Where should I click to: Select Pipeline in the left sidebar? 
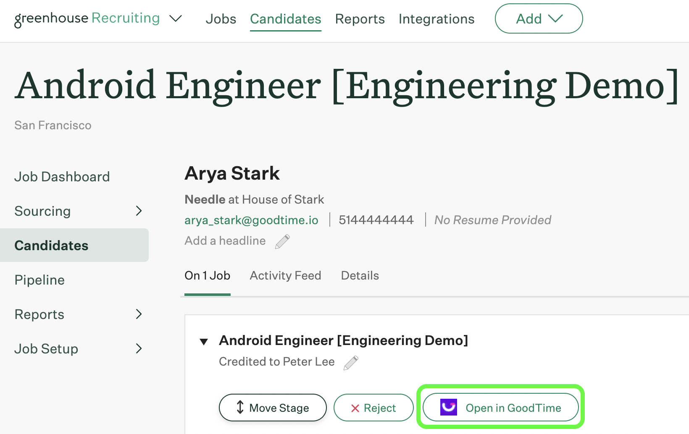[39, 280]
